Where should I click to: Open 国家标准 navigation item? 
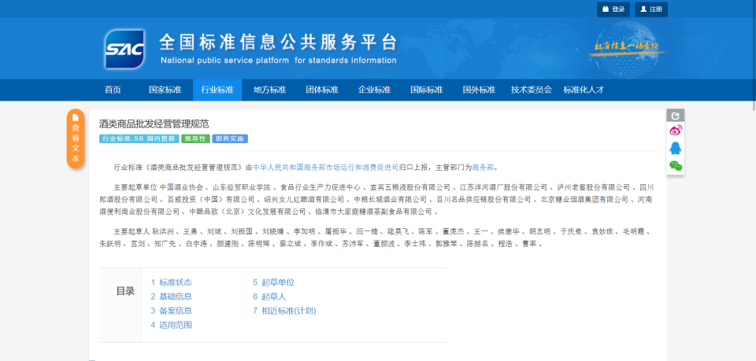165,90
